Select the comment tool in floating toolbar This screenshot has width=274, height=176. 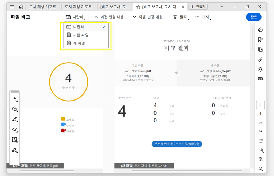(x=15, y=109)
